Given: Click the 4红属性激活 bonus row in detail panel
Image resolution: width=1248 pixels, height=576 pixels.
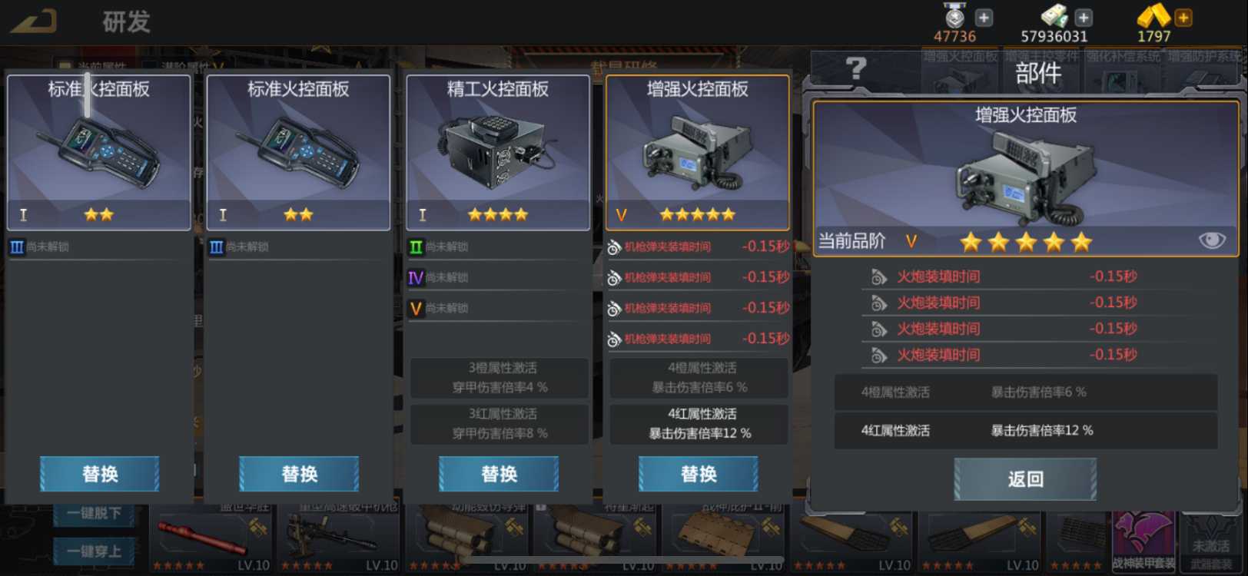Looking at the screenshot, I should [1026, 431].
